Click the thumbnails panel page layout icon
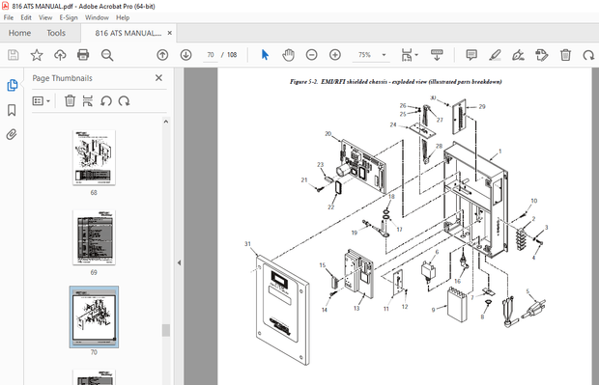This screenshot has width=599, height=385. tap(88, 101)
